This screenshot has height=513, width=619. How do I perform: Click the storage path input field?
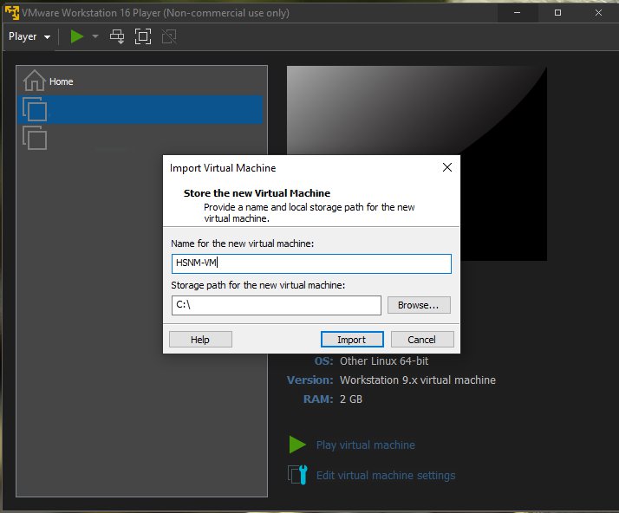point(276,305)
